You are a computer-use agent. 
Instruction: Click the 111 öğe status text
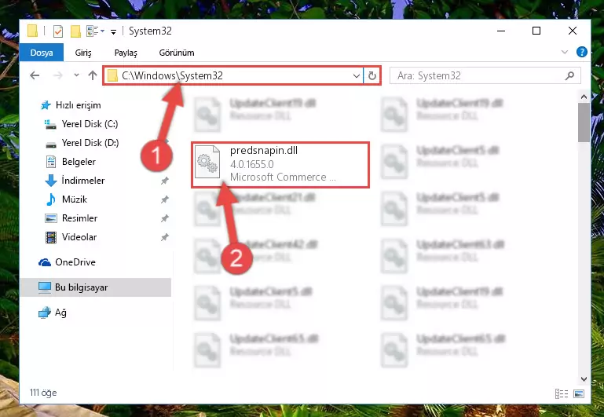pyautogui.click(x=43, y=393)
